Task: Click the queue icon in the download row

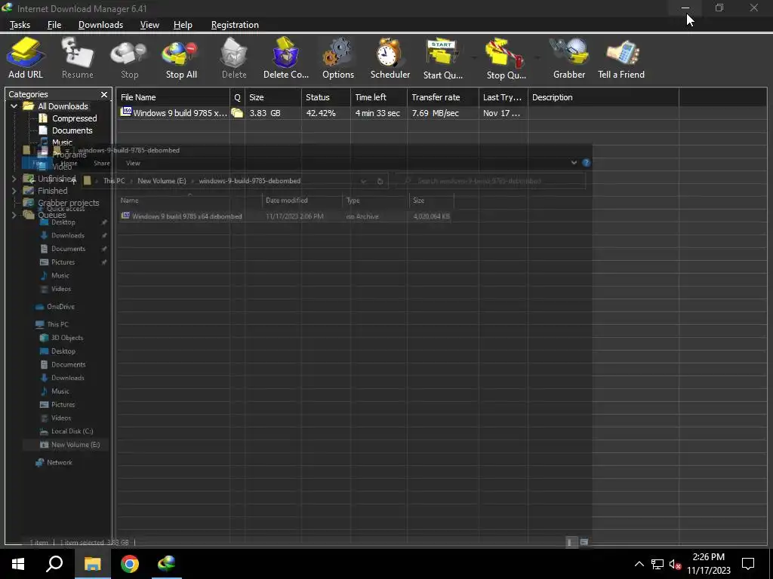Action: 237,113
